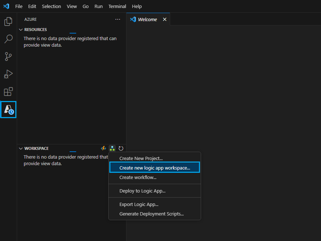Viewport: 321px width, 241px height.
Task: Click the Azure icon in activity bar
Action: point(8,109)
